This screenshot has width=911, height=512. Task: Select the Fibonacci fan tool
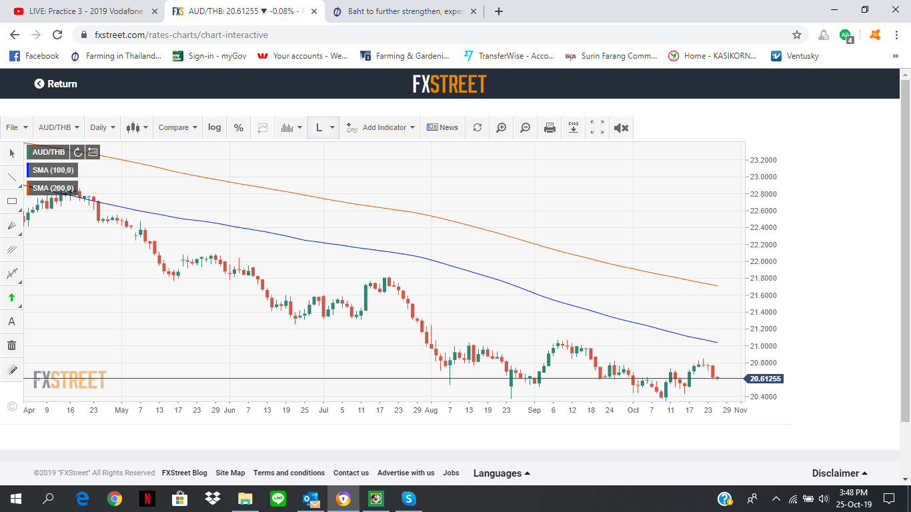coord(11,225)
